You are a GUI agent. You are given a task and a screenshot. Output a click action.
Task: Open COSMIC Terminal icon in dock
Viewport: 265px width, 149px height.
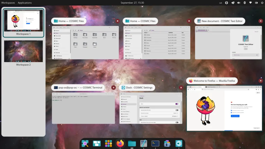(x=155, y=143)
